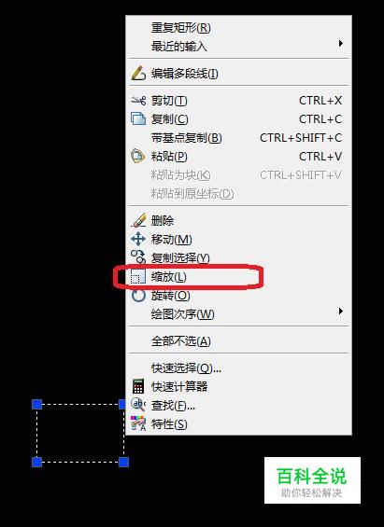Click the bottom-right blue grip of rectangle

[124, 462]
